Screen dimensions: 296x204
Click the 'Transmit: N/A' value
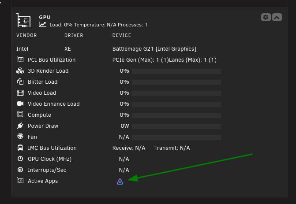[x=172, y=148]
